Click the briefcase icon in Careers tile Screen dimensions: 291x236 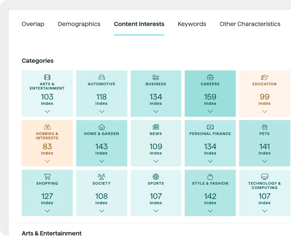click(x=210, y=77)
